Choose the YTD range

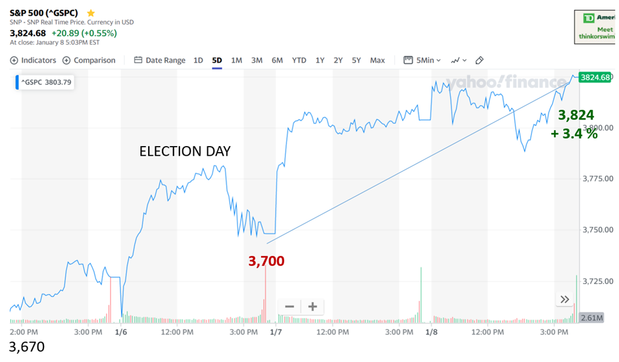coord(299,60)
